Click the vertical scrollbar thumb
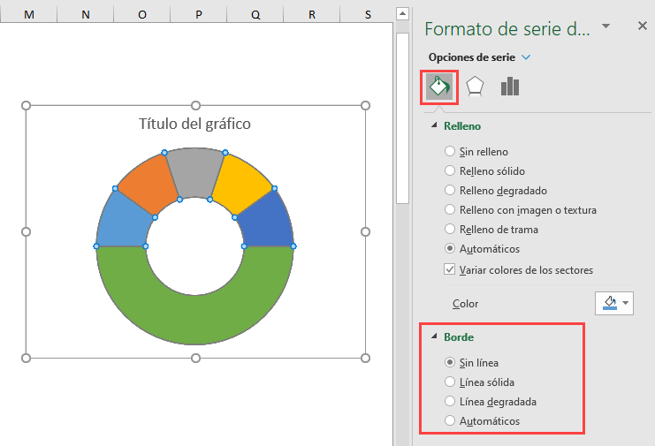Image resolution: width=655 pixels, height=446 pixels. (x=402, y=118)
